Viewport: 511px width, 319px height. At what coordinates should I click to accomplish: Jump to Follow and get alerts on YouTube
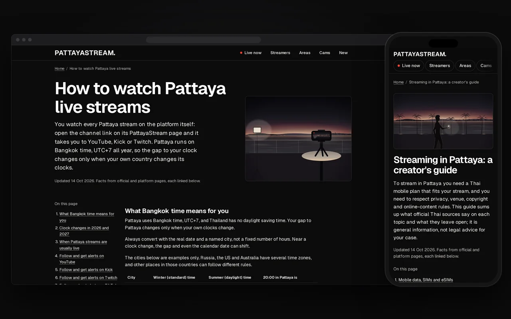click(81, 259)
